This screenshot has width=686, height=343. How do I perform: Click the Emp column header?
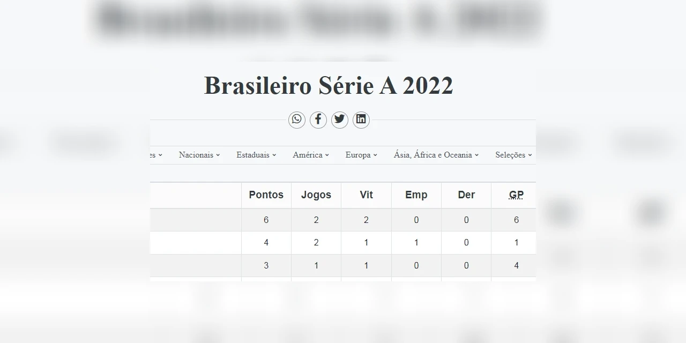[x=416, y=195]
